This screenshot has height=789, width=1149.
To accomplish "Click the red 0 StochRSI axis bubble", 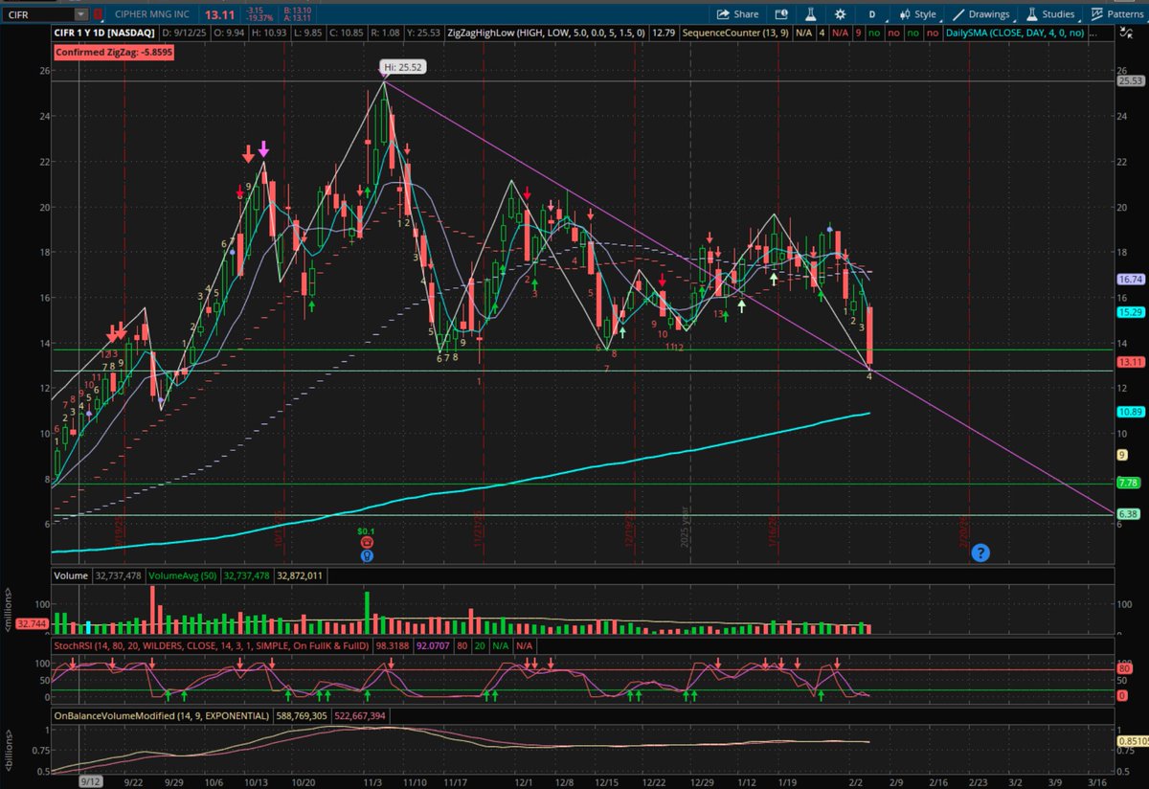I will [x=1122, y=696].
